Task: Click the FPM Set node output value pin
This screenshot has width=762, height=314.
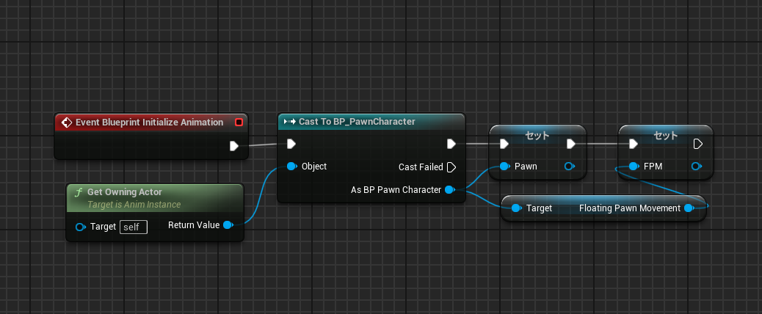Action: pyautogui.click(x=696, y=167)
